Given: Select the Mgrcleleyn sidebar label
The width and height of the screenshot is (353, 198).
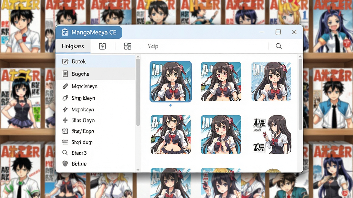Looking at the screenshot, I should click(x=84, y=86).
